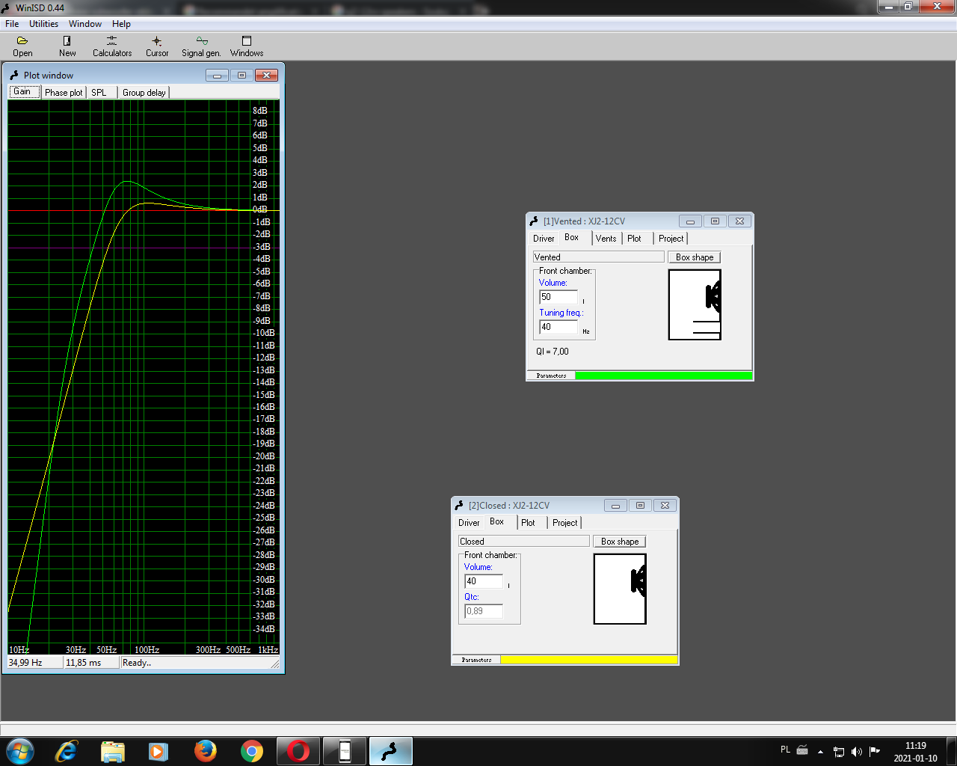Open Google Chrome from the taskbar
The width and height of the screenshot is (957, 766).
pyautogui.click(x=252, y=750)
